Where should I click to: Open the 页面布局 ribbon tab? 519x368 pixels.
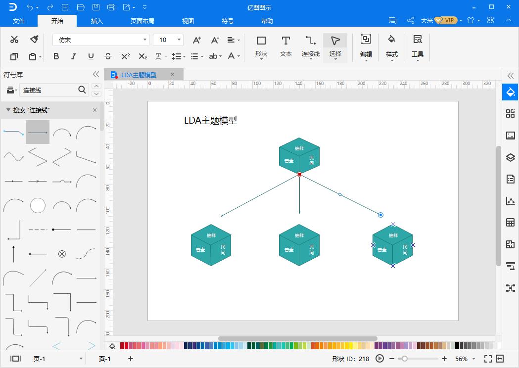[142, 21]
